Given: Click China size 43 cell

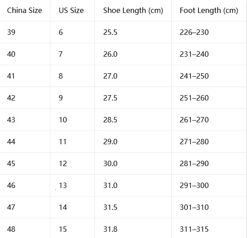Looking at the screenshot, I should pyautogui.click(x=11, y=120).
